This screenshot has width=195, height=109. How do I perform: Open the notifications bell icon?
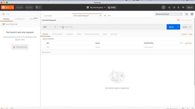[179, 7]
